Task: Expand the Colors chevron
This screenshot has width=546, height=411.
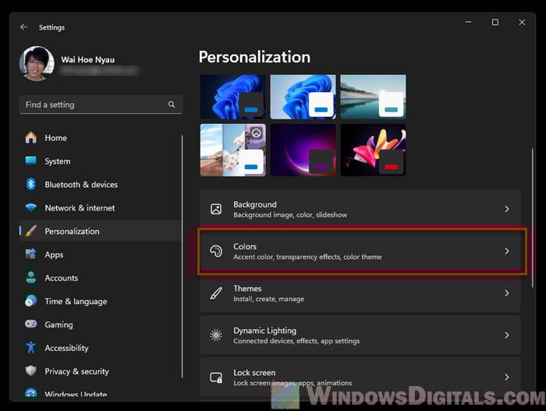Action: 507,251
